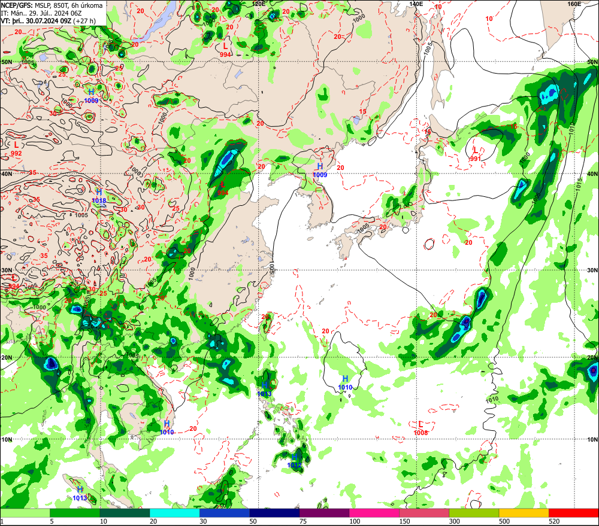This screenshot has height=526, width=599.
Task: Click the low pressure label L 1008
Action: pyautogui.click(x=421, y=428)
